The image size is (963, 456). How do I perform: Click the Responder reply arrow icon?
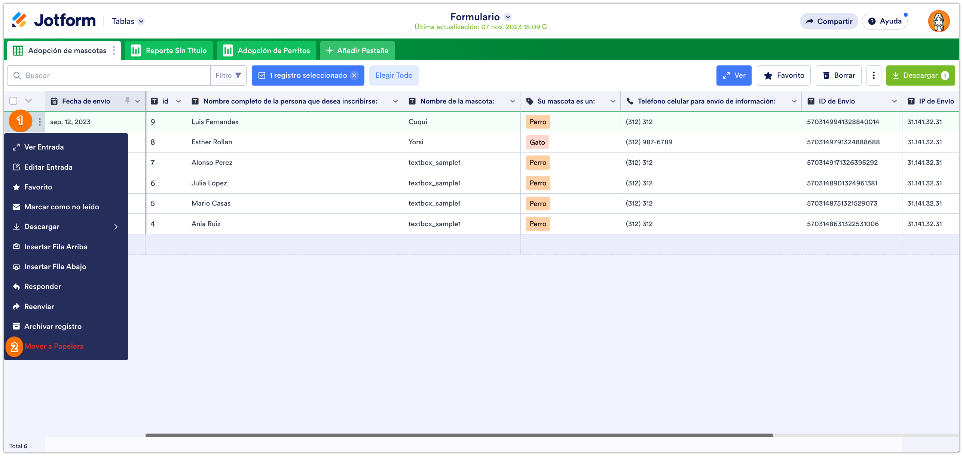pos(16,287)
